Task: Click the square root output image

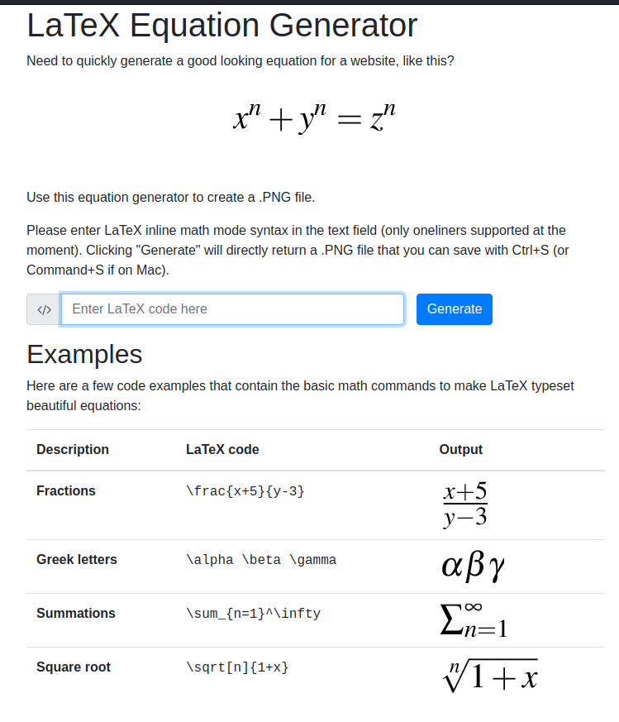Action: [490, 675]
